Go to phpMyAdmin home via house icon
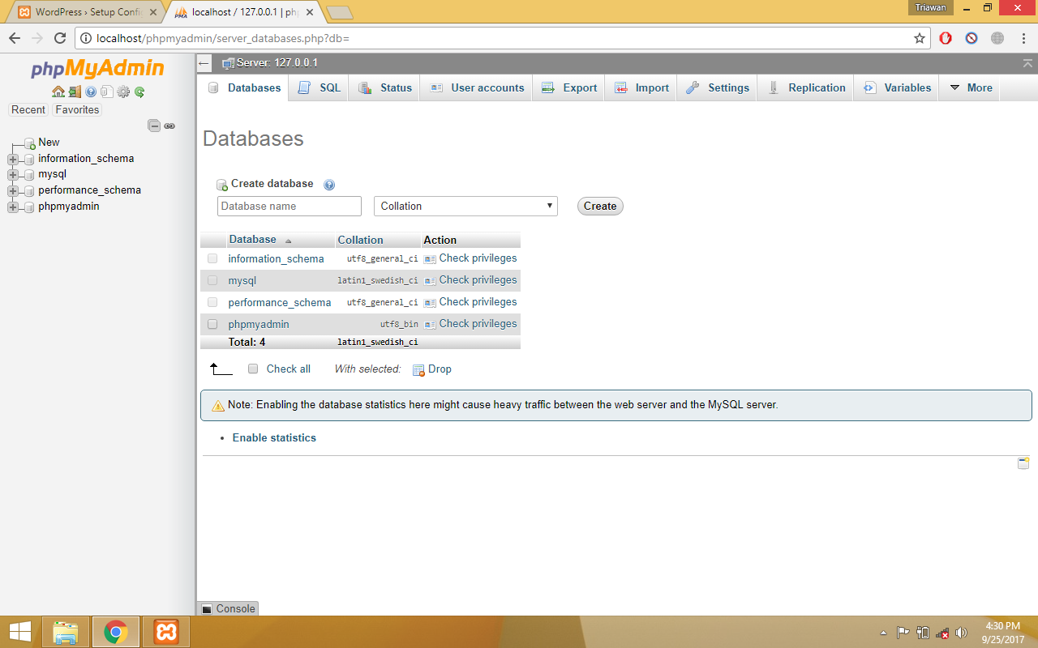 tap(58, 92)
